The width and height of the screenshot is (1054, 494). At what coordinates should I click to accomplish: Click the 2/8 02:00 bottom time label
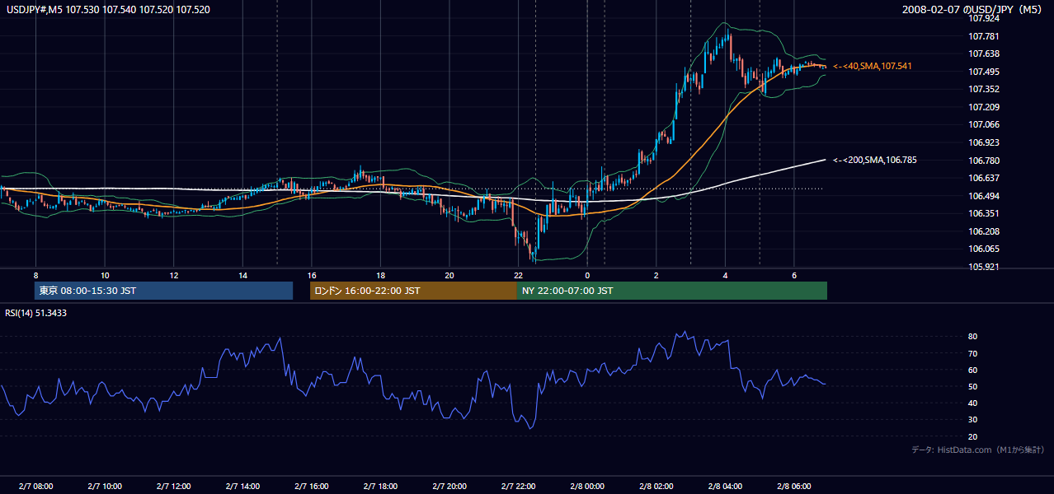[656, 487]
